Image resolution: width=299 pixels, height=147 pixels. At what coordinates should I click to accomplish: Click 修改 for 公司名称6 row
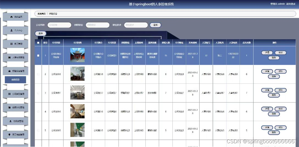tap(281, 109)
